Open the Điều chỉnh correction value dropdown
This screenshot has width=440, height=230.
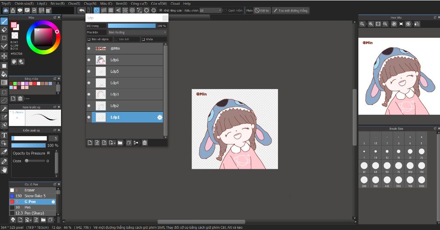click(211, 10)
